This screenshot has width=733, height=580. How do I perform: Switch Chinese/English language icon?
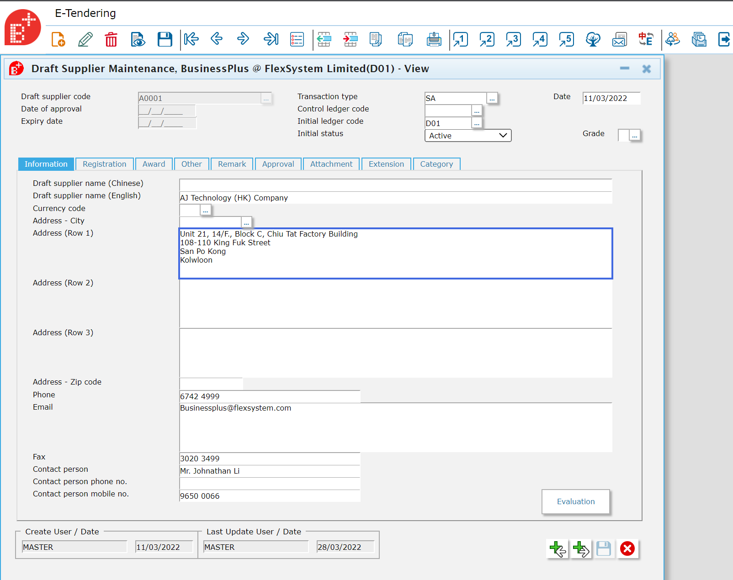pyautogui.click(x=646, y=39)
